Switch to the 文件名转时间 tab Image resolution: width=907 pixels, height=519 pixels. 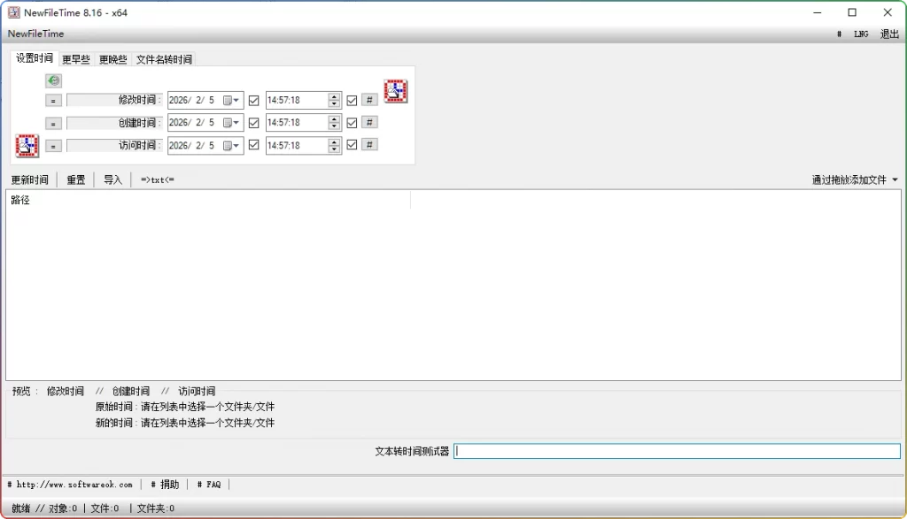[x=164, y=60]
